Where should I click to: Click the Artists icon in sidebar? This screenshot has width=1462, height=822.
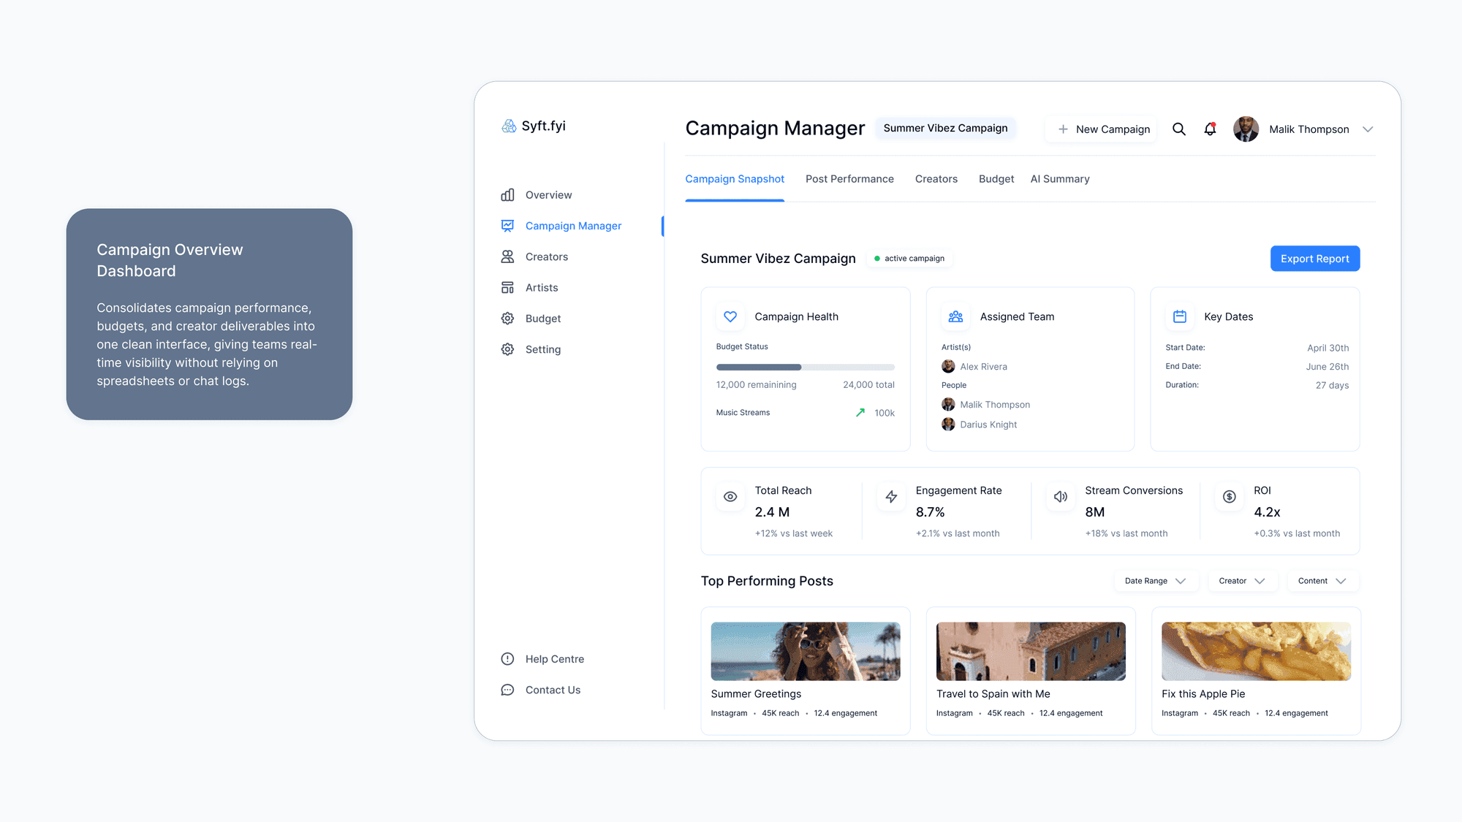pyautogui.click(x=507, y=288)
